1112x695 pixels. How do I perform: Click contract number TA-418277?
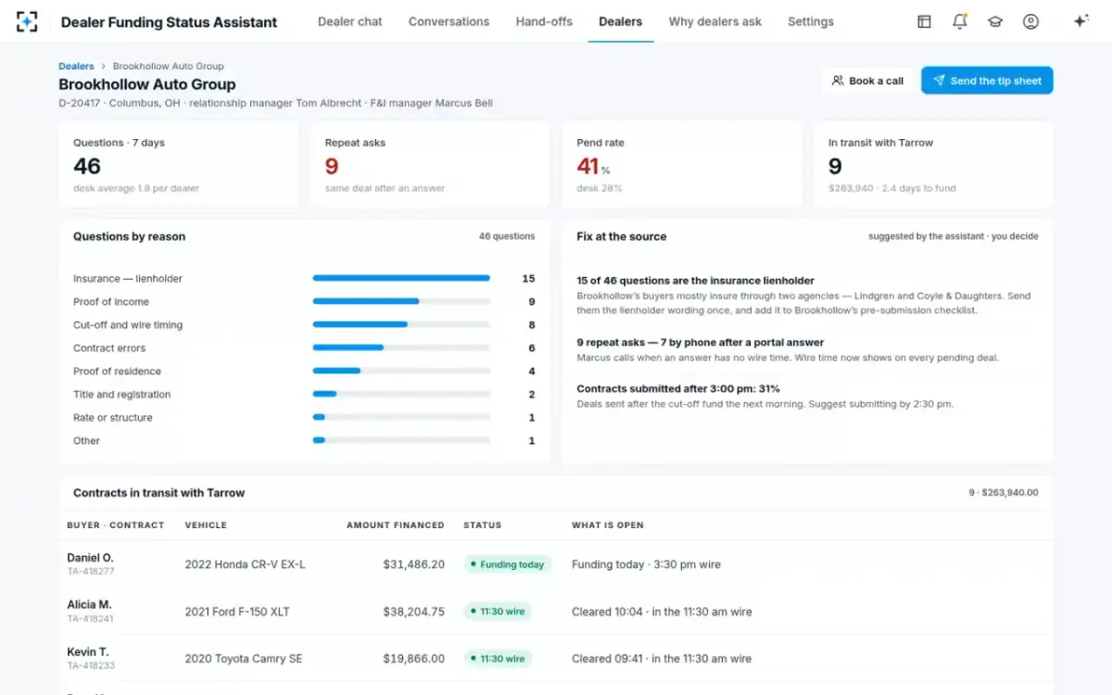(x=91, y=572)
